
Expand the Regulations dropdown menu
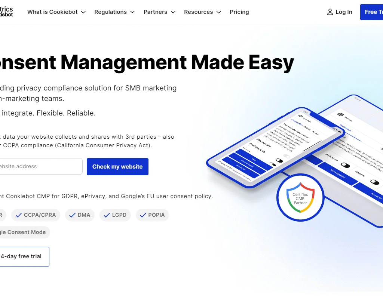coord(114,12)
